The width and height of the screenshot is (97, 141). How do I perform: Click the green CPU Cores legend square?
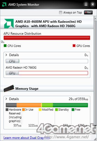coord(5,46)
